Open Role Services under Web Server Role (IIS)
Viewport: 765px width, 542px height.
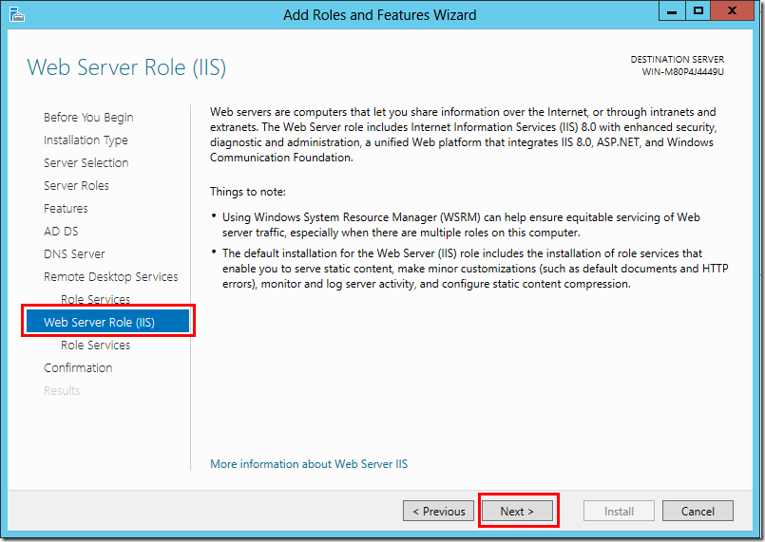pos(95,346)
